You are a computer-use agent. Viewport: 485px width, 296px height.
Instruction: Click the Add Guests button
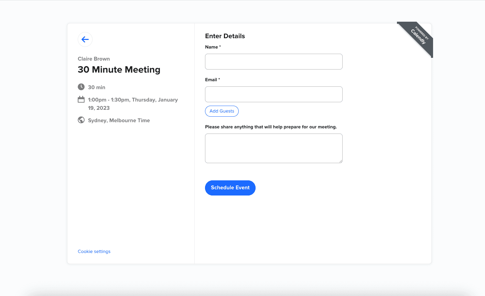pos(222,111)
